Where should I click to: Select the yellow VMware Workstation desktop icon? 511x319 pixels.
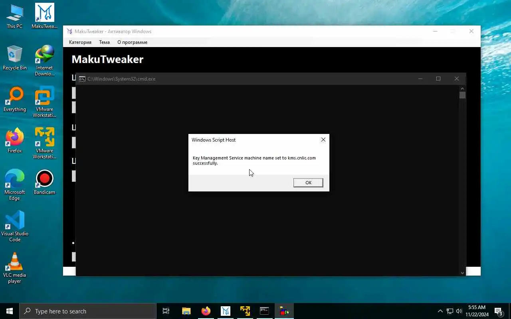click(44, 144)
